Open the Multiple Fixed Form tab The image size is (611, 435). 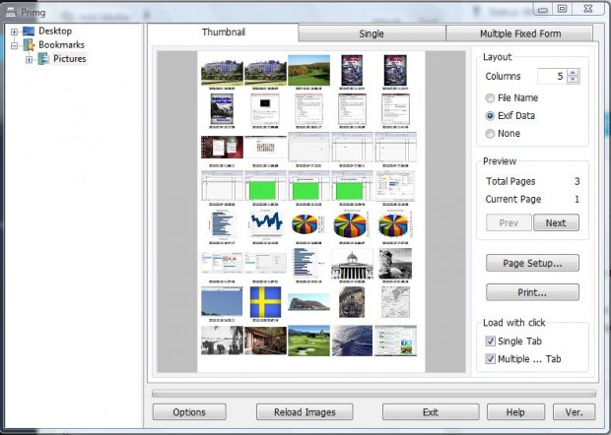520,33
